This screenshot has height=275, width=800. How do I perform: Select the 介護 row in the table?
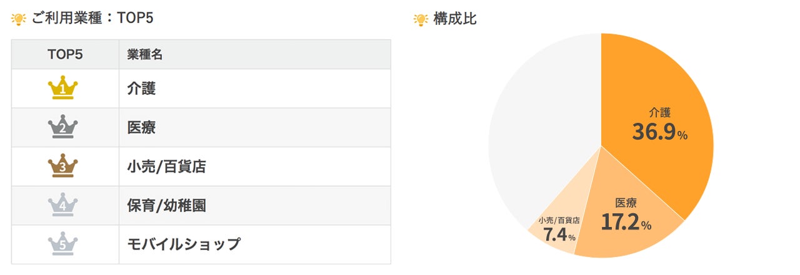141,89
